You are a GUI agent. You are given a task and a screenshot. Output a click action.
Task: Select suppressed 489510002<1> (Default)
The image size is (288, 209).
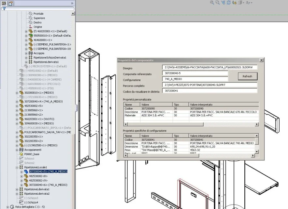(x=41, y=71)
